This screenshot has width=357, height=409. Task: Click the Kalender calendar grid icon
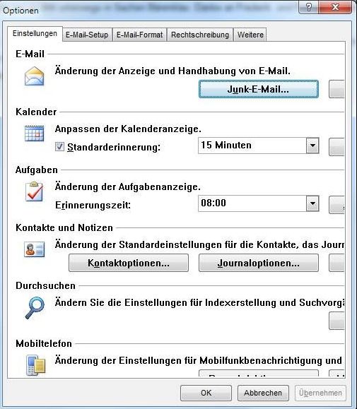34,134
